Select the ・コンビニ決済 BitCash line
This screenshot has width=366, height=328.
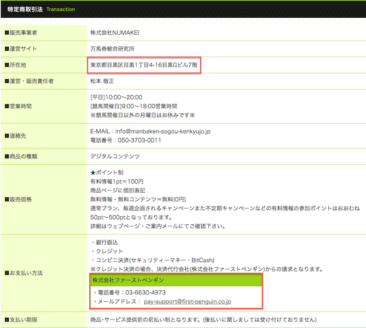[153, 260]
